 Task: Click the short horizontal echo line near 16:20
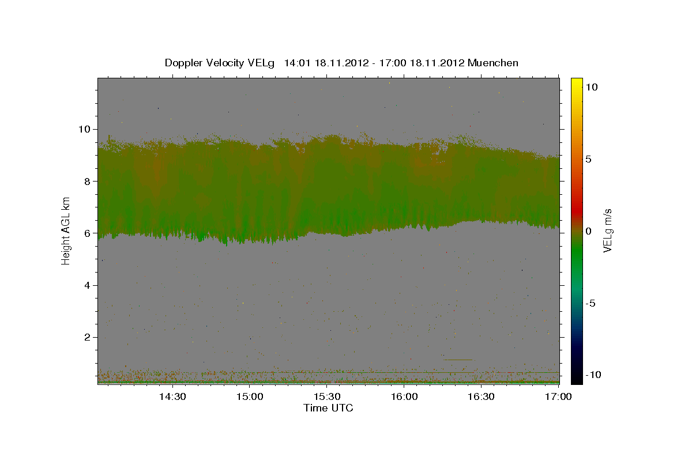[459, 360]
